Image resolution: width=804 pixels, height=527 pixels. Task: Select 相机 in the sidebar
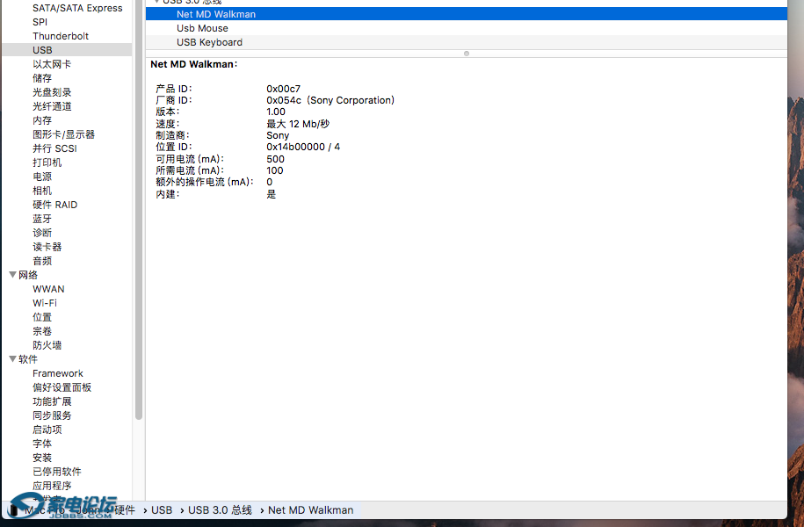point(42,191)
